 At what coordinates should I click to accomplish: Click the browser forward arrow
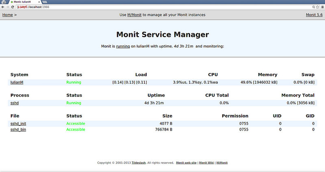tap(8, 7)
